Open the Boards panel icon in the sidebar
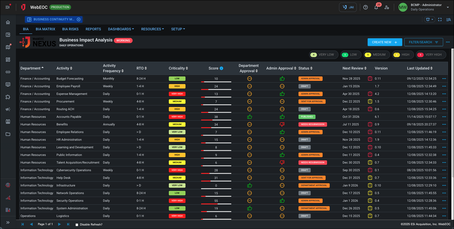Screen dimensions: 454x229 [8, 35]
